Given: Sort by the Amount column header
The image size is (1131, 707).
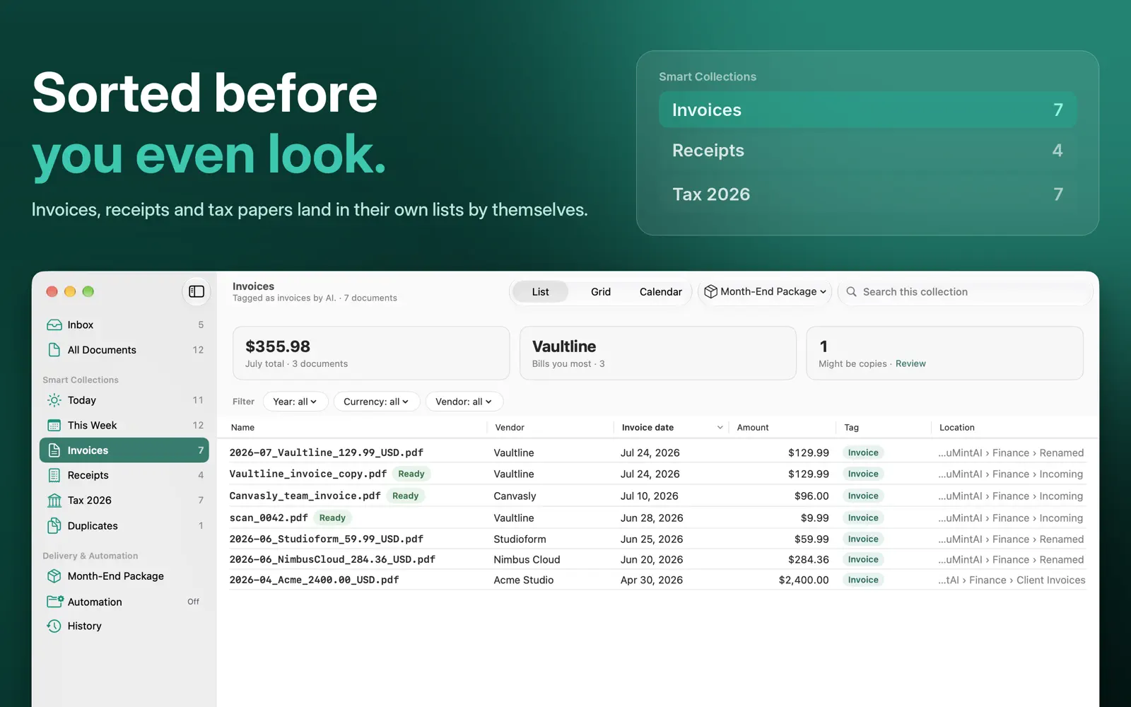Looking at the screenshot, I should pyautogui.click(x=753, y=428).
